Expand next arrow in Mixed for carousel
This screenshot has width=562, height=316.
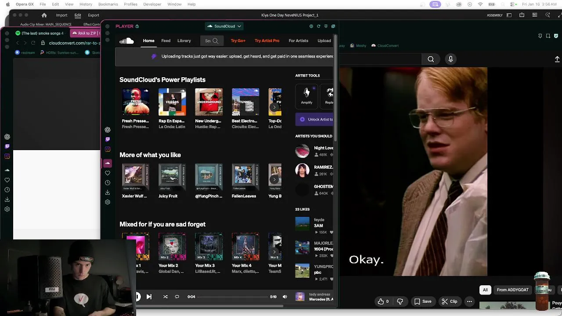[274, 252]
